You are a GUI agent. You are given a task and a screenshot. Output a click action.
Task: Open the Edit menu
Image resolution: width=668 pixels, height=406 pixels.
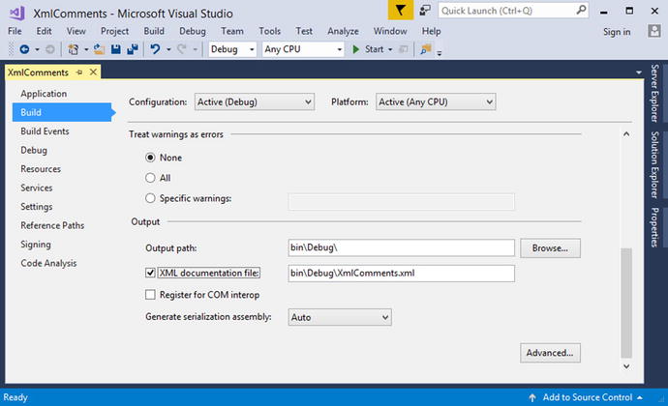pos(44,31)
